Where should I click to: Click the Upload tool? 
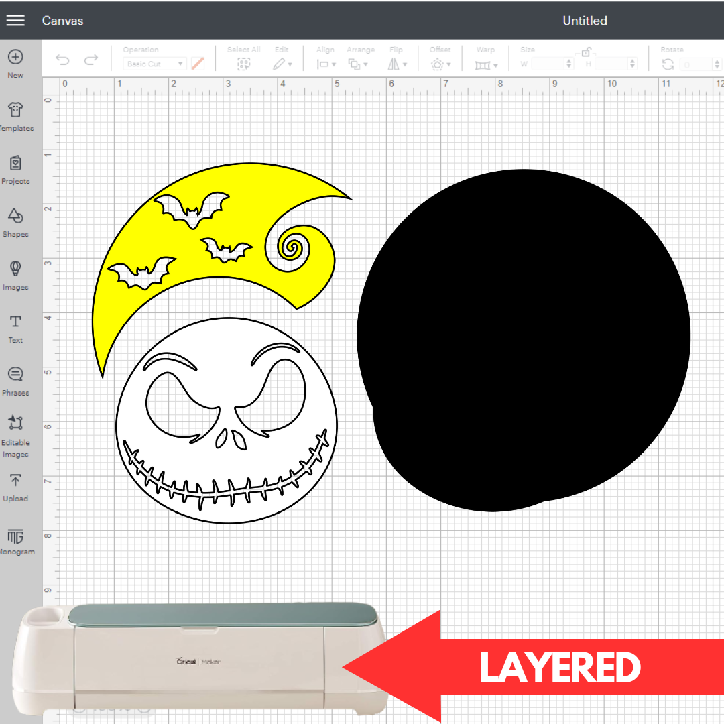(x=15, y=487)
